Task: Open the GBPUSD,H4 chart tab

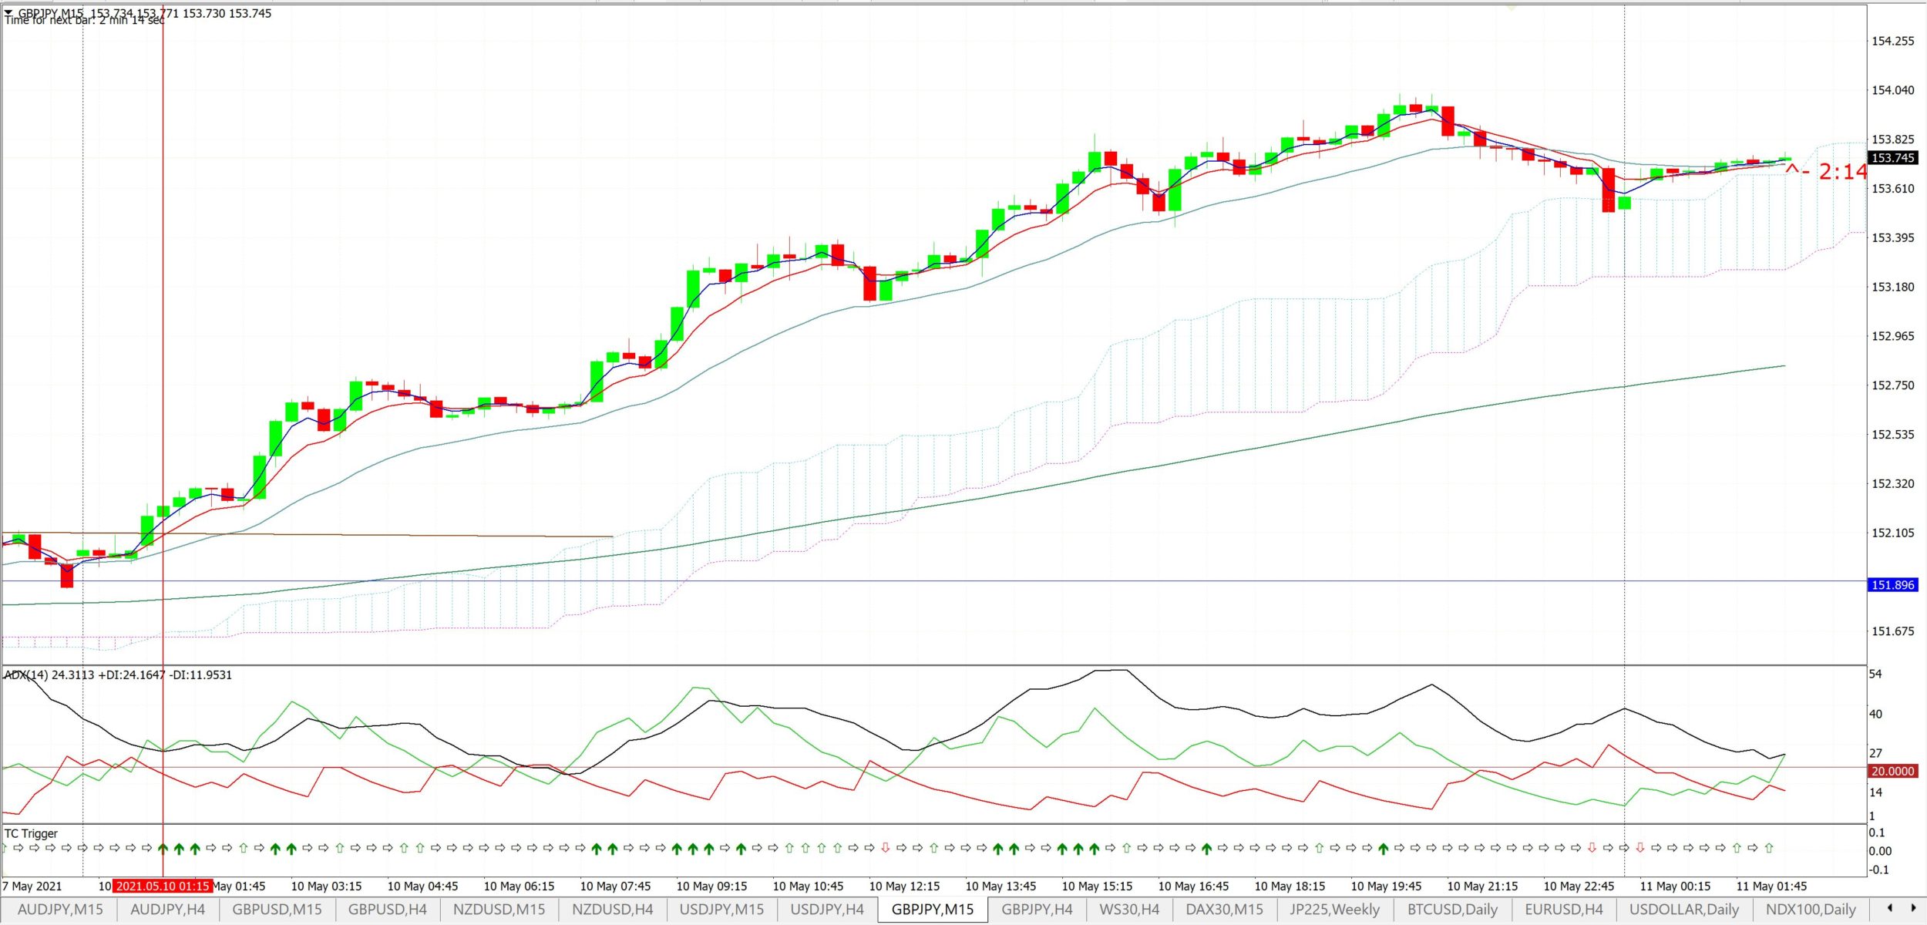Action: coord(388,910)
